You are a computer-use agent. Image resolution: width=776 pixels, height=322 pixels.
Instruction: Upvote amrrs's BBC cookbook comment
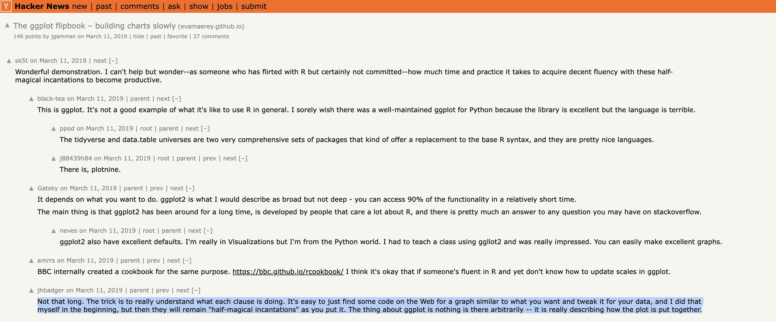(x=31, y=261)
